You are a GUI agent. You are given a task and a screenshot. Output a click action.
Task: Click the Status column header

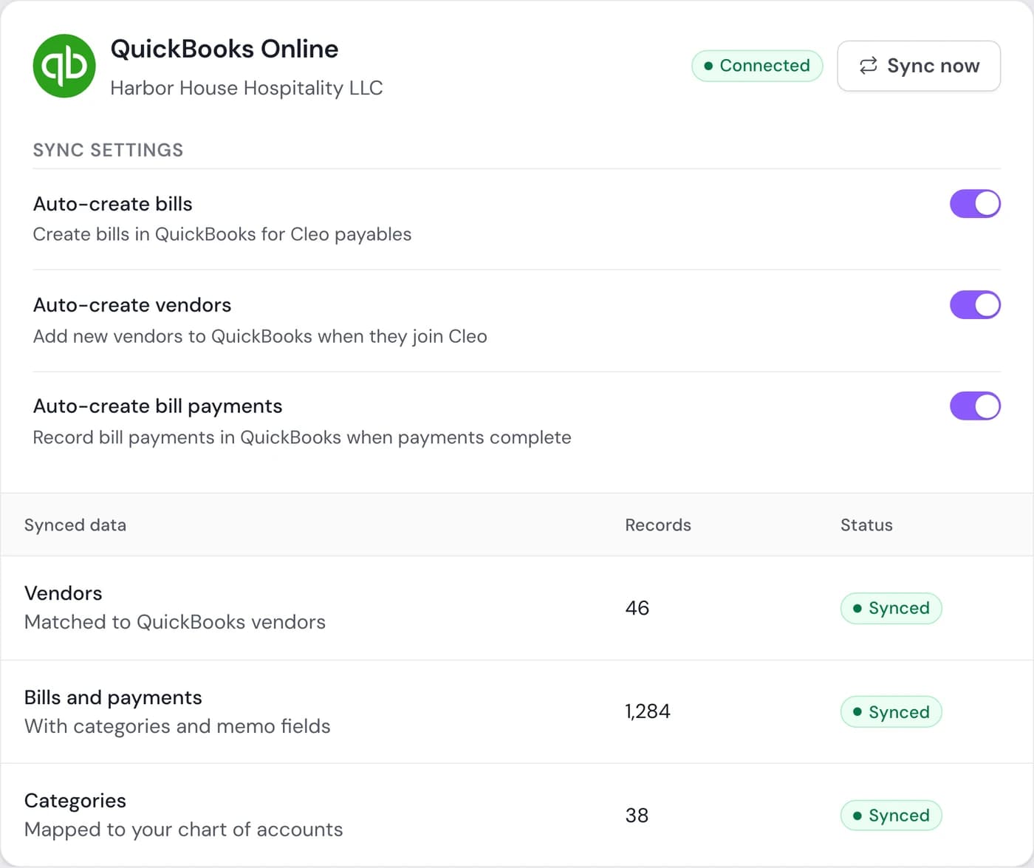866,525
